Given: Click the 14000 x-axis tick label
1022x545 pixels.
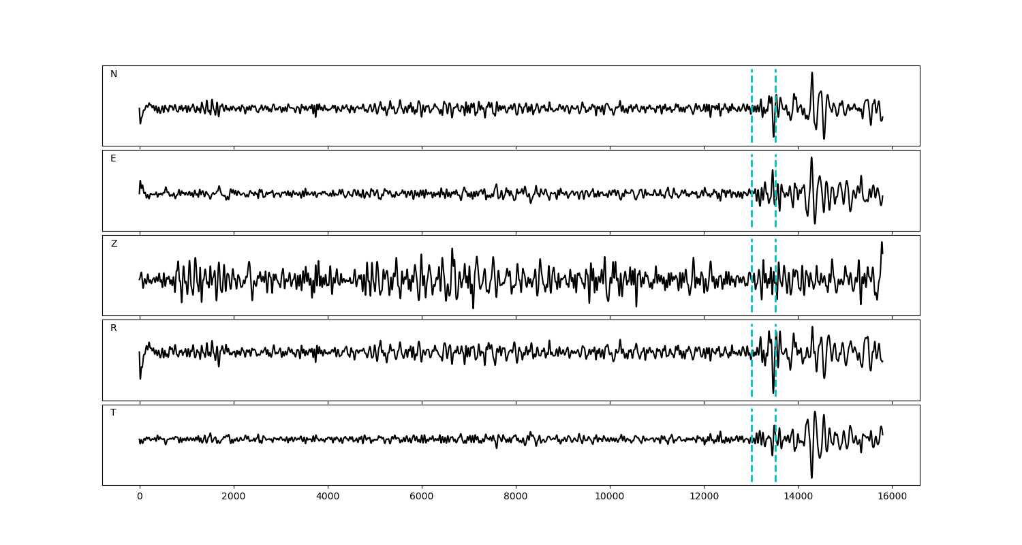Looking at the screenshot, I should (x=798, y=497).
